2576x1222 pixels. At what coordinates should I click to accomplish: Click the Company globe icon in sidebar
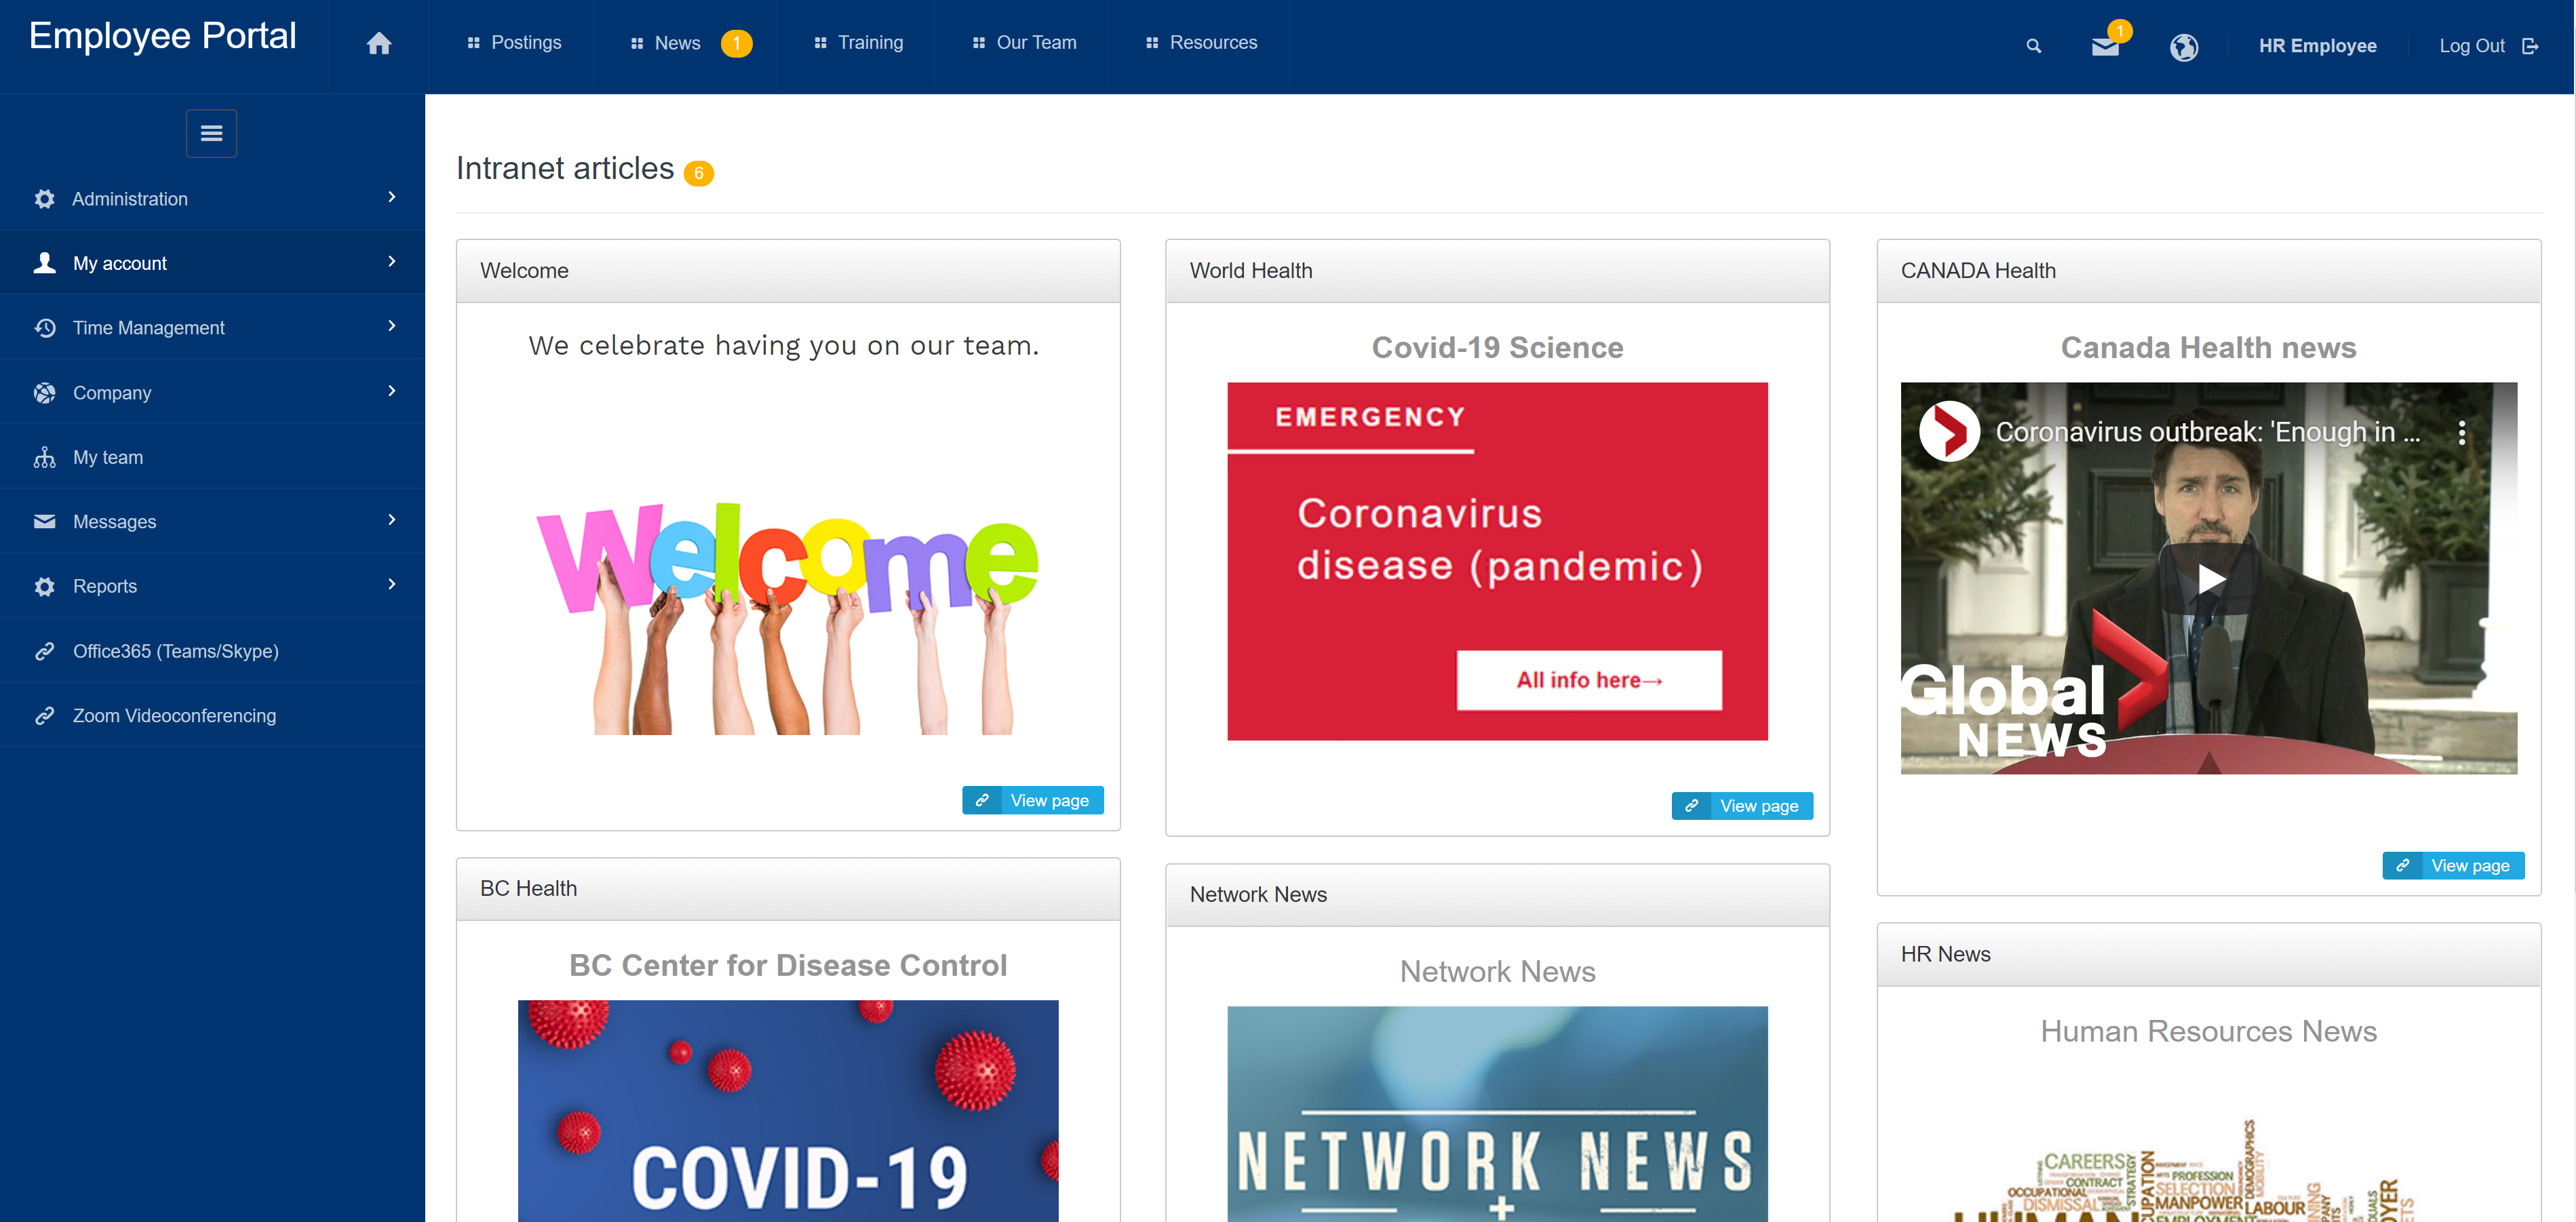coord(44,393)
